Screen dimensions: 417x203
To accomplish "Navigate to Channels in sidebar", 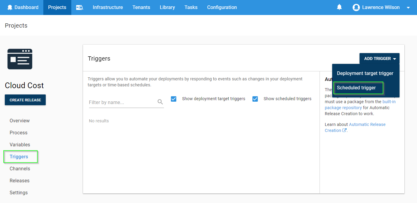I will point(20,169).
